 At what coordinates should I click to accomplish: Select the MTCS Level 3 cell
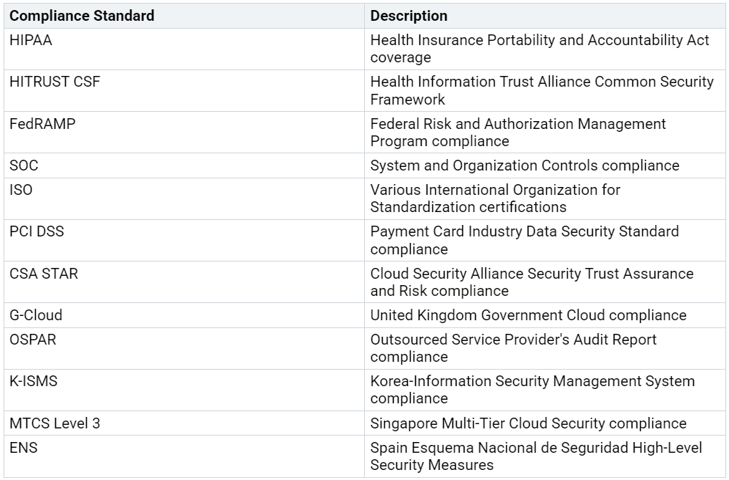[x=184, y=423]
